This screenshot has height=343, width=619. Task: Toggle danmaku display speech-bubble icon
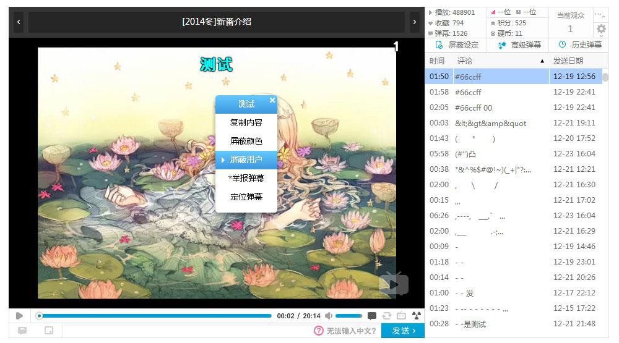pyautogui.click(x=372, y=316)
